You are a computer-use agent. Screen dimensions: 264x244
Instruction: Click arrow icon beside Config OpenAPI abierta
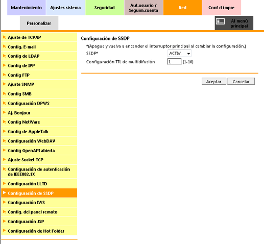click(x=5, y=150)
